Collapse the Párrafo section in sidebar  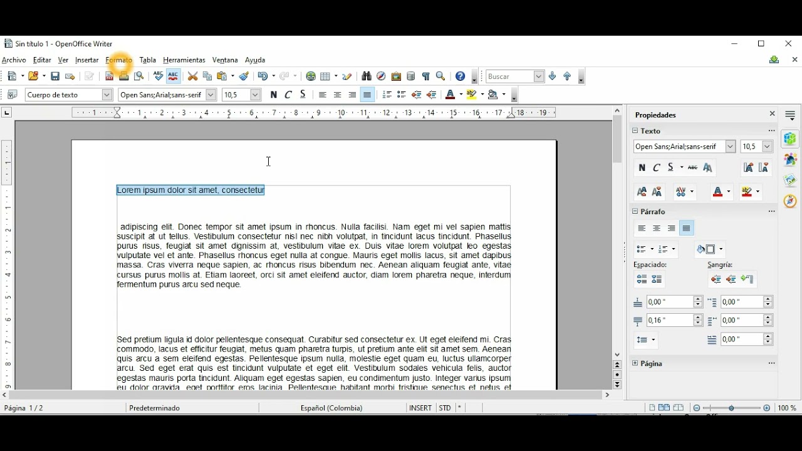click(x=635, y=212)
